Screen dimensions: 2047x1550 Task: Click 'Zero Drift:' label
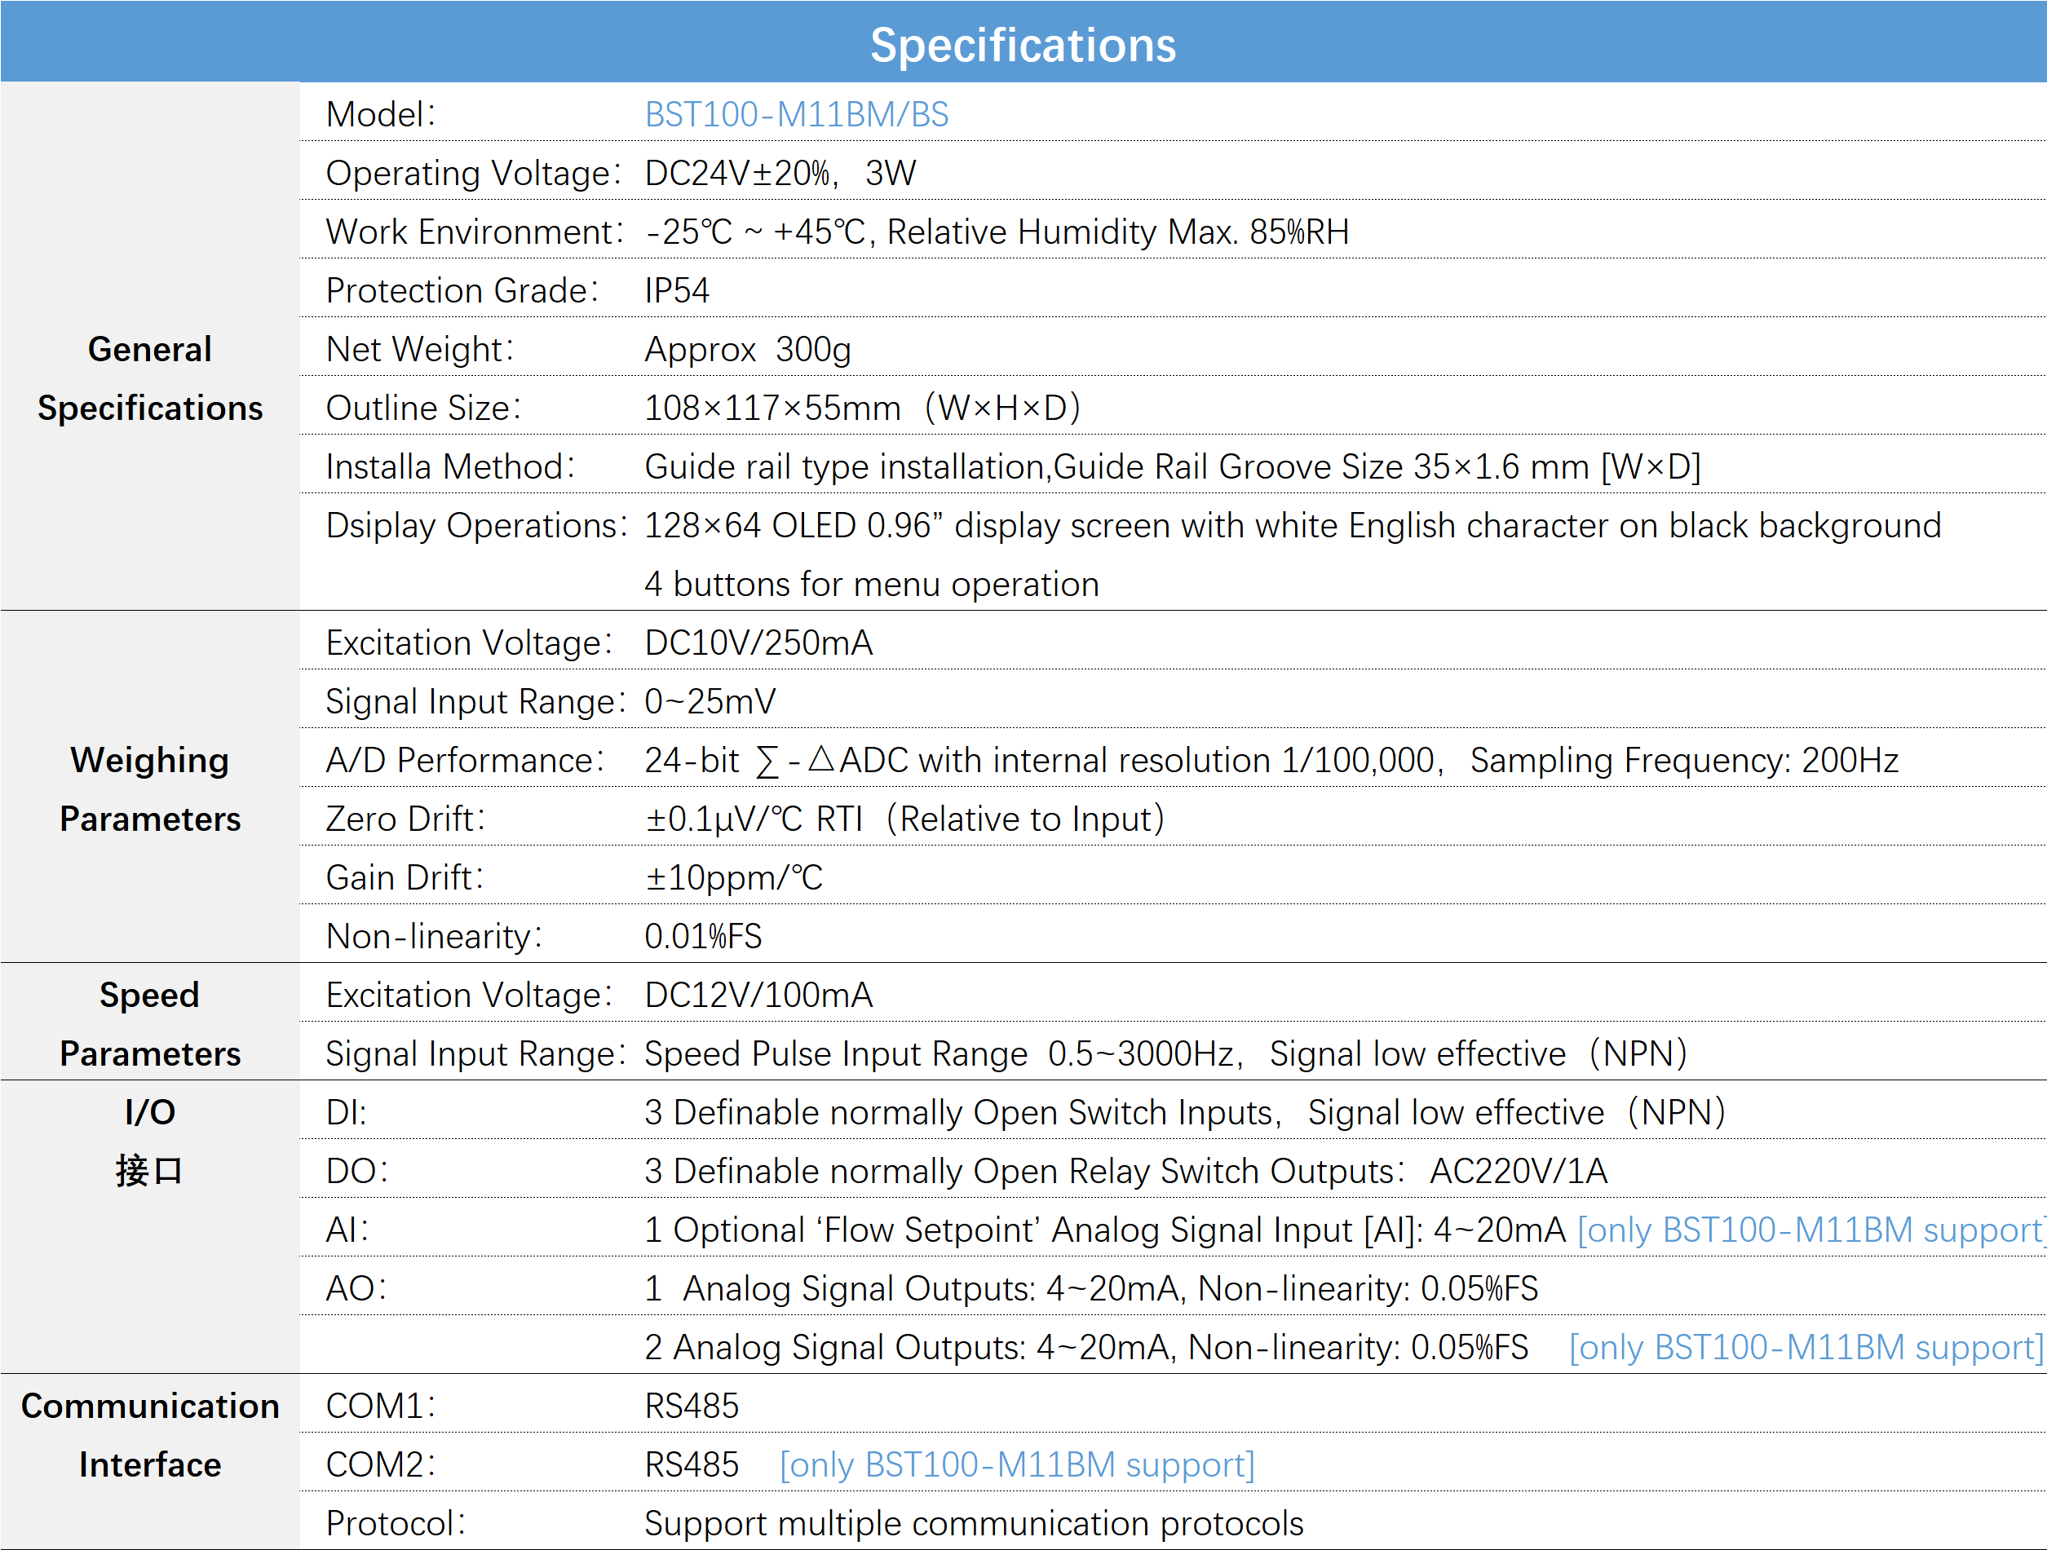[405, 819]
